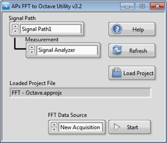Click the Refresh arrows icon

click(x=117, y=50)
